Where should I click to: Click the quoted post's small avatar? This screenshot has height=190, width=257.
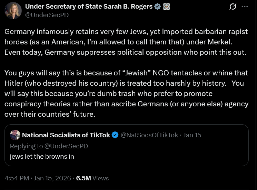(x=15, y=135)
